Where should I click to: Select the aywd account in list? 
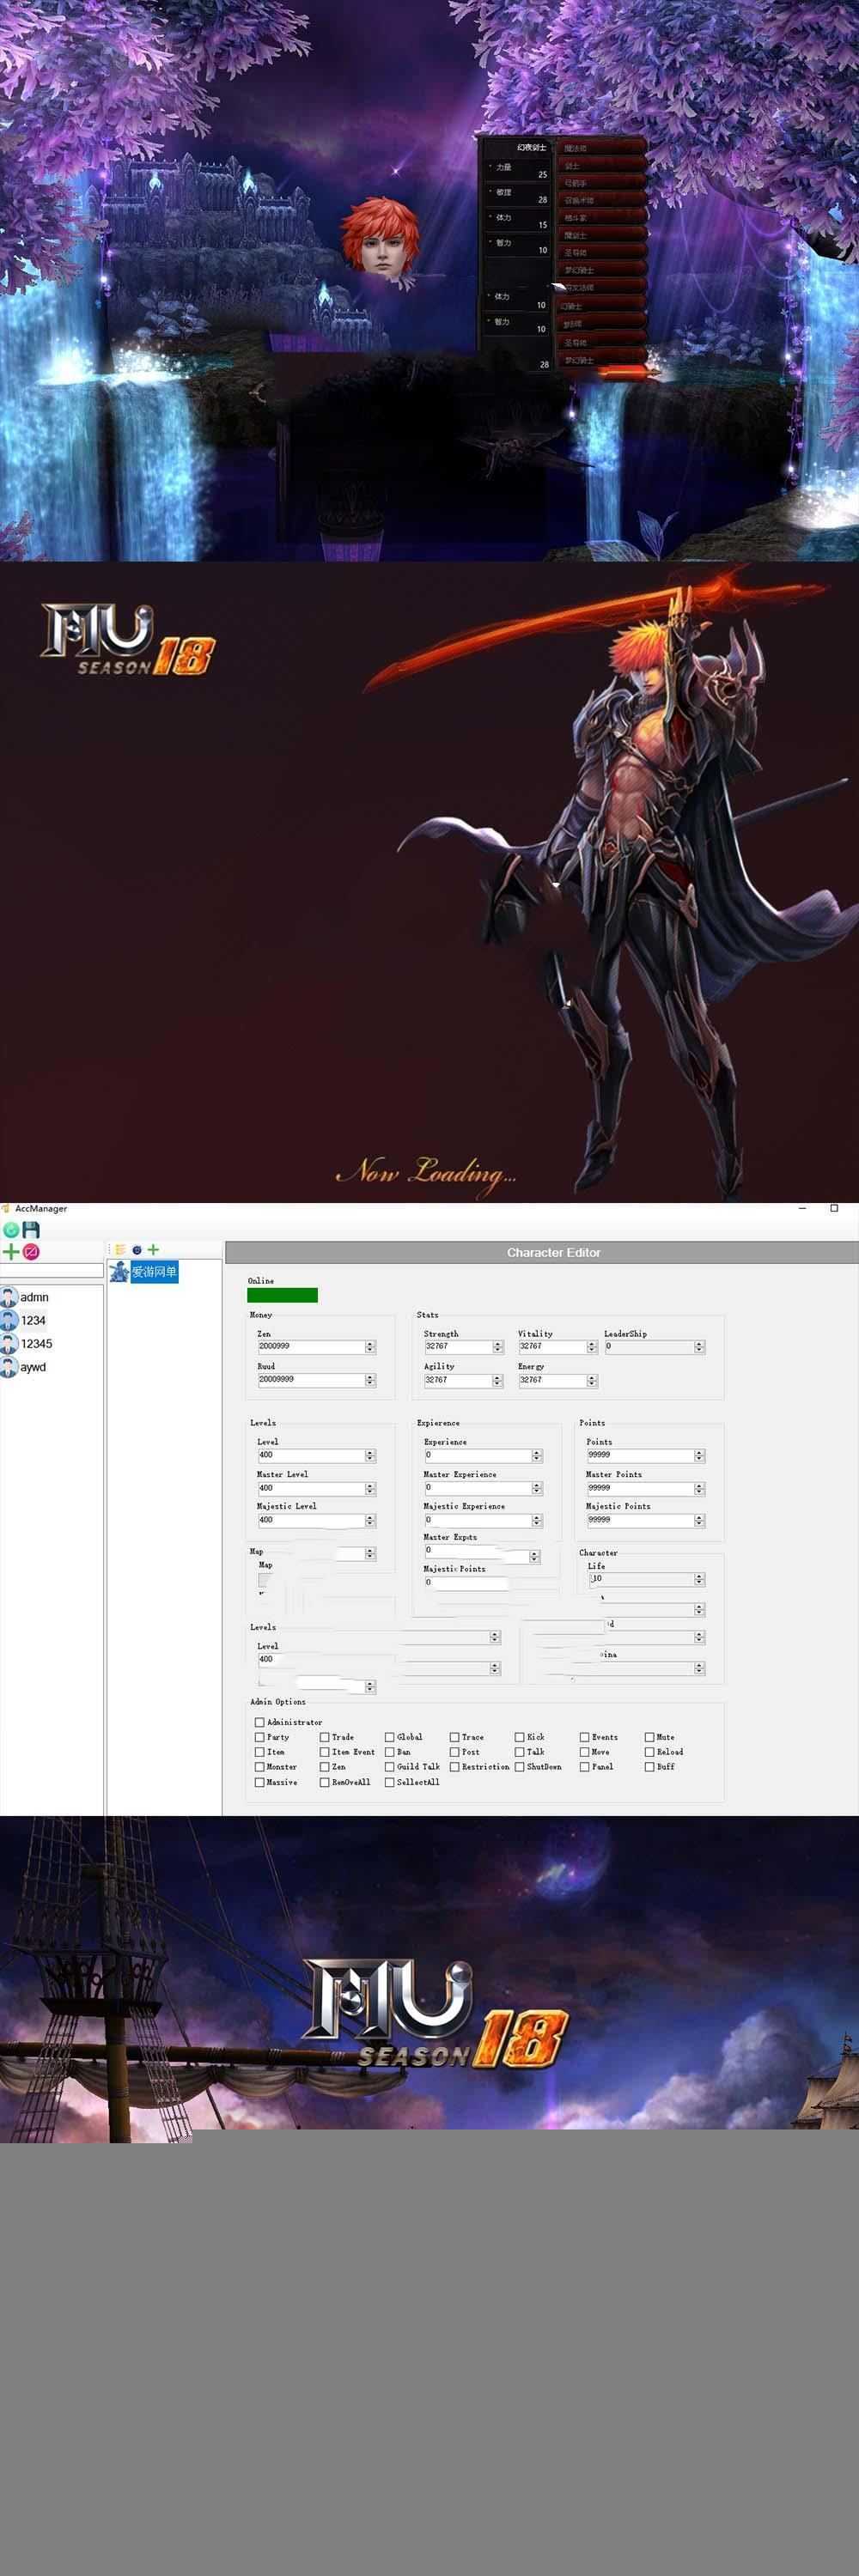[33, 1367]
